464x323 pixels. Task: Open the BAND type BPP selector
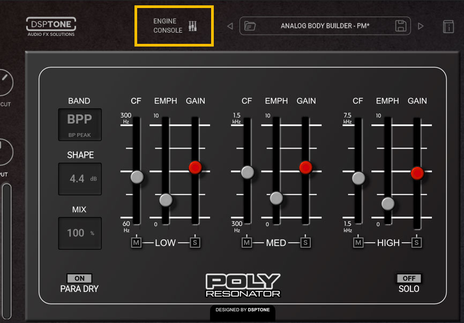(x=80, y=125)
